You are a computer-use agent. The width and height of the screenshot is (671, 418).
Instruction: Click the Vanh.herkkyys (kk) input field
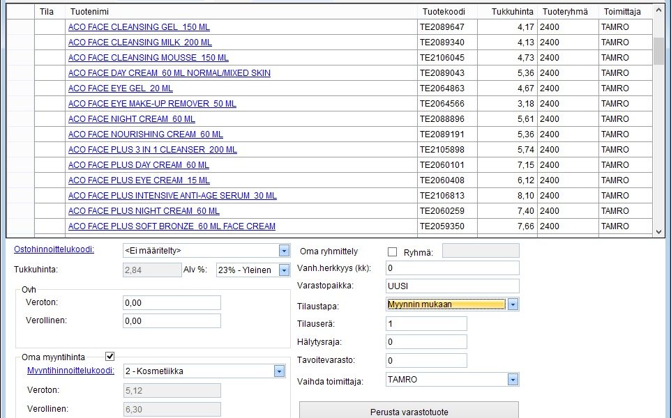[x=452, y=268]
